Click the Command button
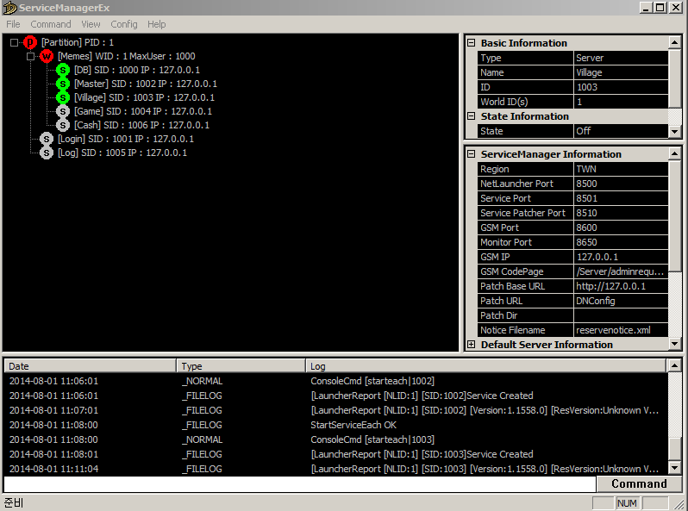Screen dimensions: 688x511 [x=639, y=483]
